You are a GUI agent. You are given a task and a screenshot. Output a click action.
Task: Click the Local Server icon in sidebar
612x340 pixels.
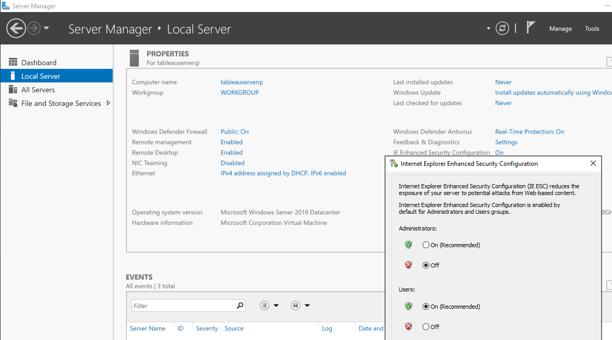pyautogui.click(x=13, y=76)
